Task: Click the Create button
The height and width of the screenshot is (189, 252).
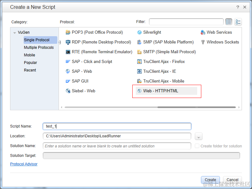Action: pyautogui.click(x=210, y=180)
